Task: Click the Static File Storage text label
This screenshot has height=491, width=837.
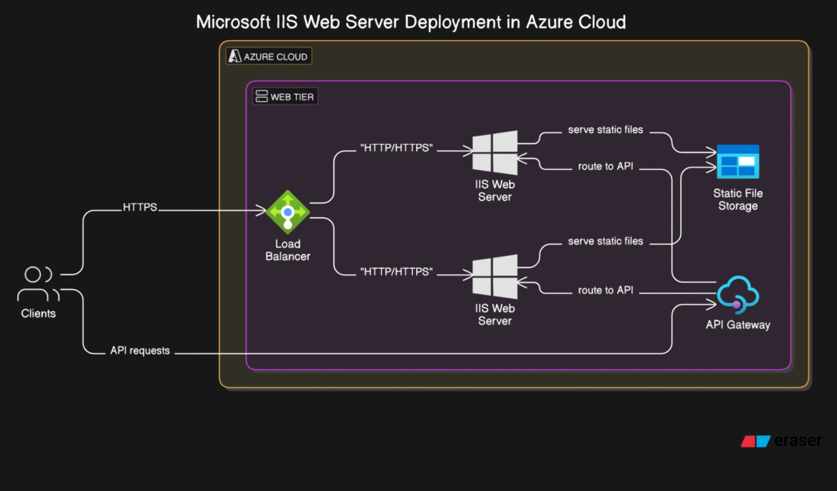Action: click(738, 199)
